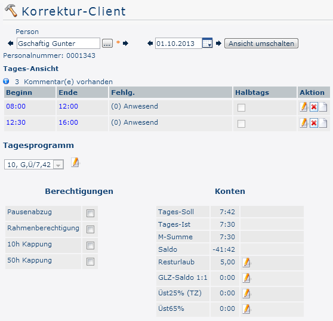The width and height of the screenshot is (333, 321).
Task: Delete the 08:00 entry with red X
Action: pos(314,107)
